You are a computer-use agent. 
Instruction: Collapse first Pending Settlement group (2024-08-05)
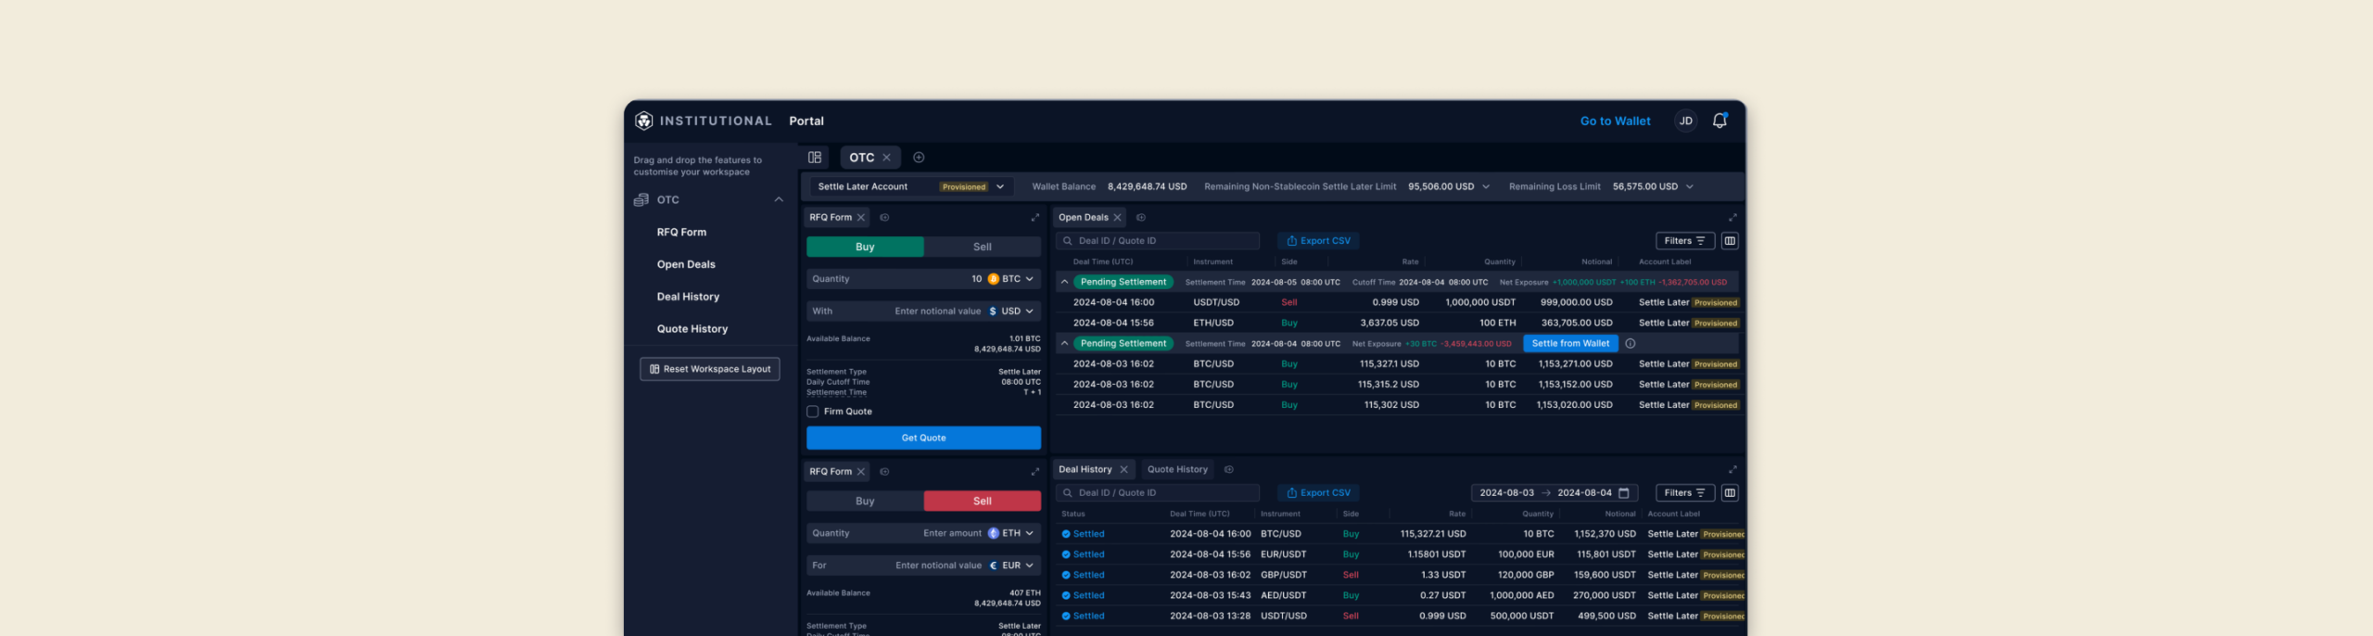pyautogui.click(x=1064, y=283)
